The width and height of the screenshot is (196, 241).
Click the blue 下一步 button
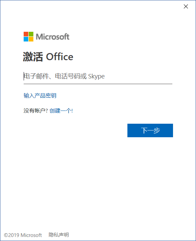point(150,130)
